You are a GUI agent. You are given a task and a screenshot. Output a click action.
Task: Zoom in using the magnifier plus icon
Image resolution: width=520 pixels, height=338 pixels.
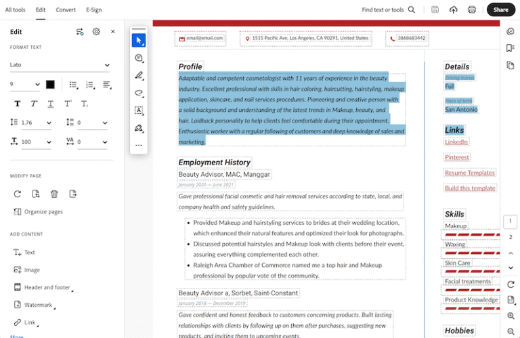point(511,316)
